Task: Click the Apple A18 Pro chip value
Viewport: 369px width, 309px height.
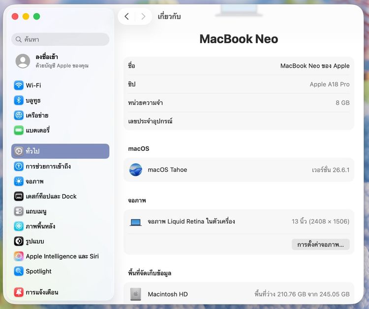Action: pos(330,84)
